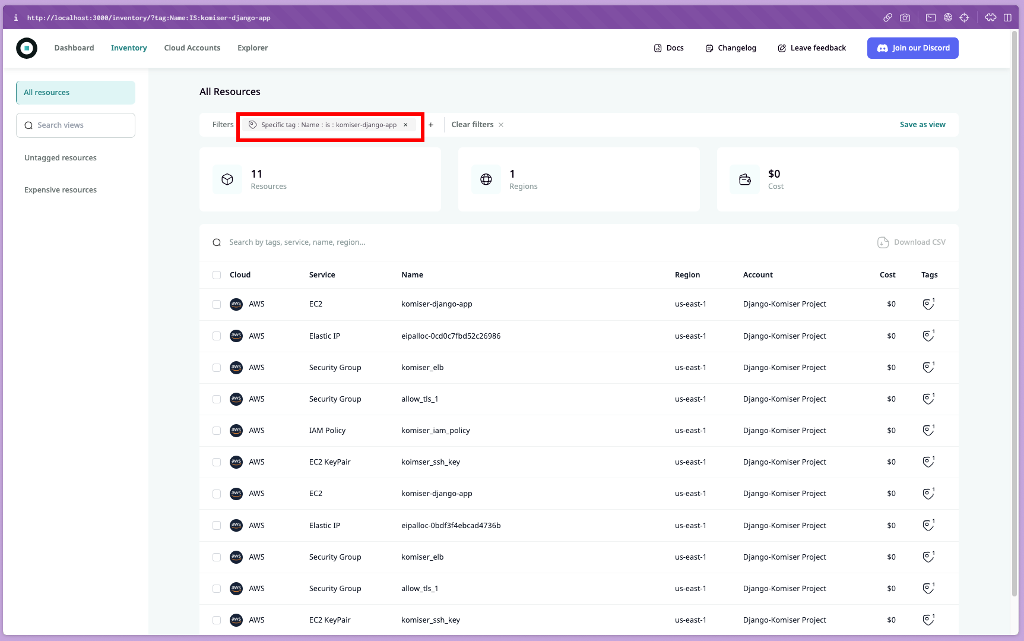1024x641 pixels.
Task: Check the koimser_ssh_key row checkbox
Action: point(217,462)
